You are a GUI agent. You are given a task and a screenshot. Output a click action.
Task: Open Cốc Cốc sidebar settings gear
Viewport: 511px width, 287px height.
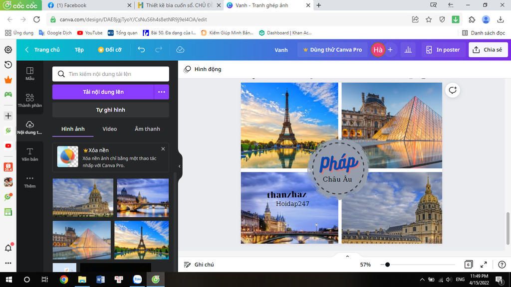[x=8, y=49]
